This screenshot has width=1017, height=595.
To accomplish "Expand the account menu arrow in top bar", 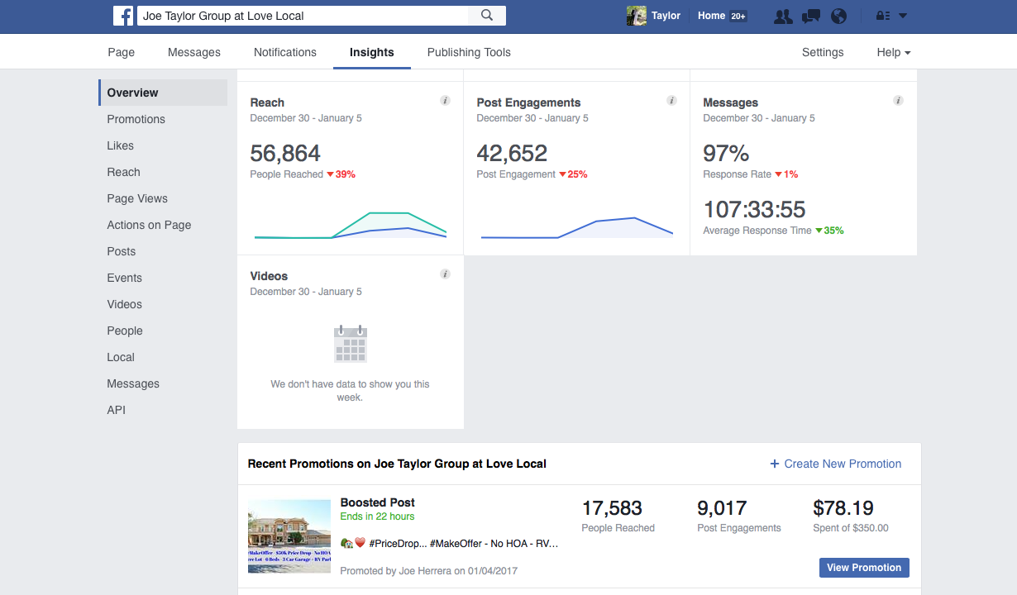I will (903, 16).
